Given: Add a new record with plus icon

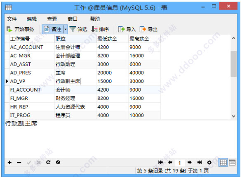Looking at the screenshot, I should click(9, 163).
